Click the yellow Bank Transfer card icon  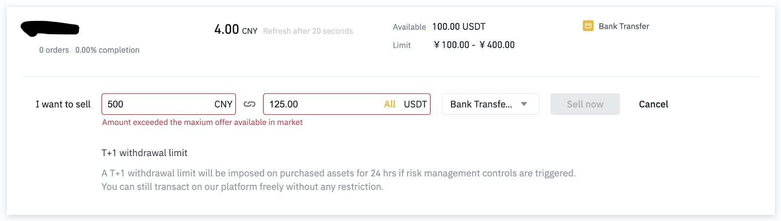point(588,26)
